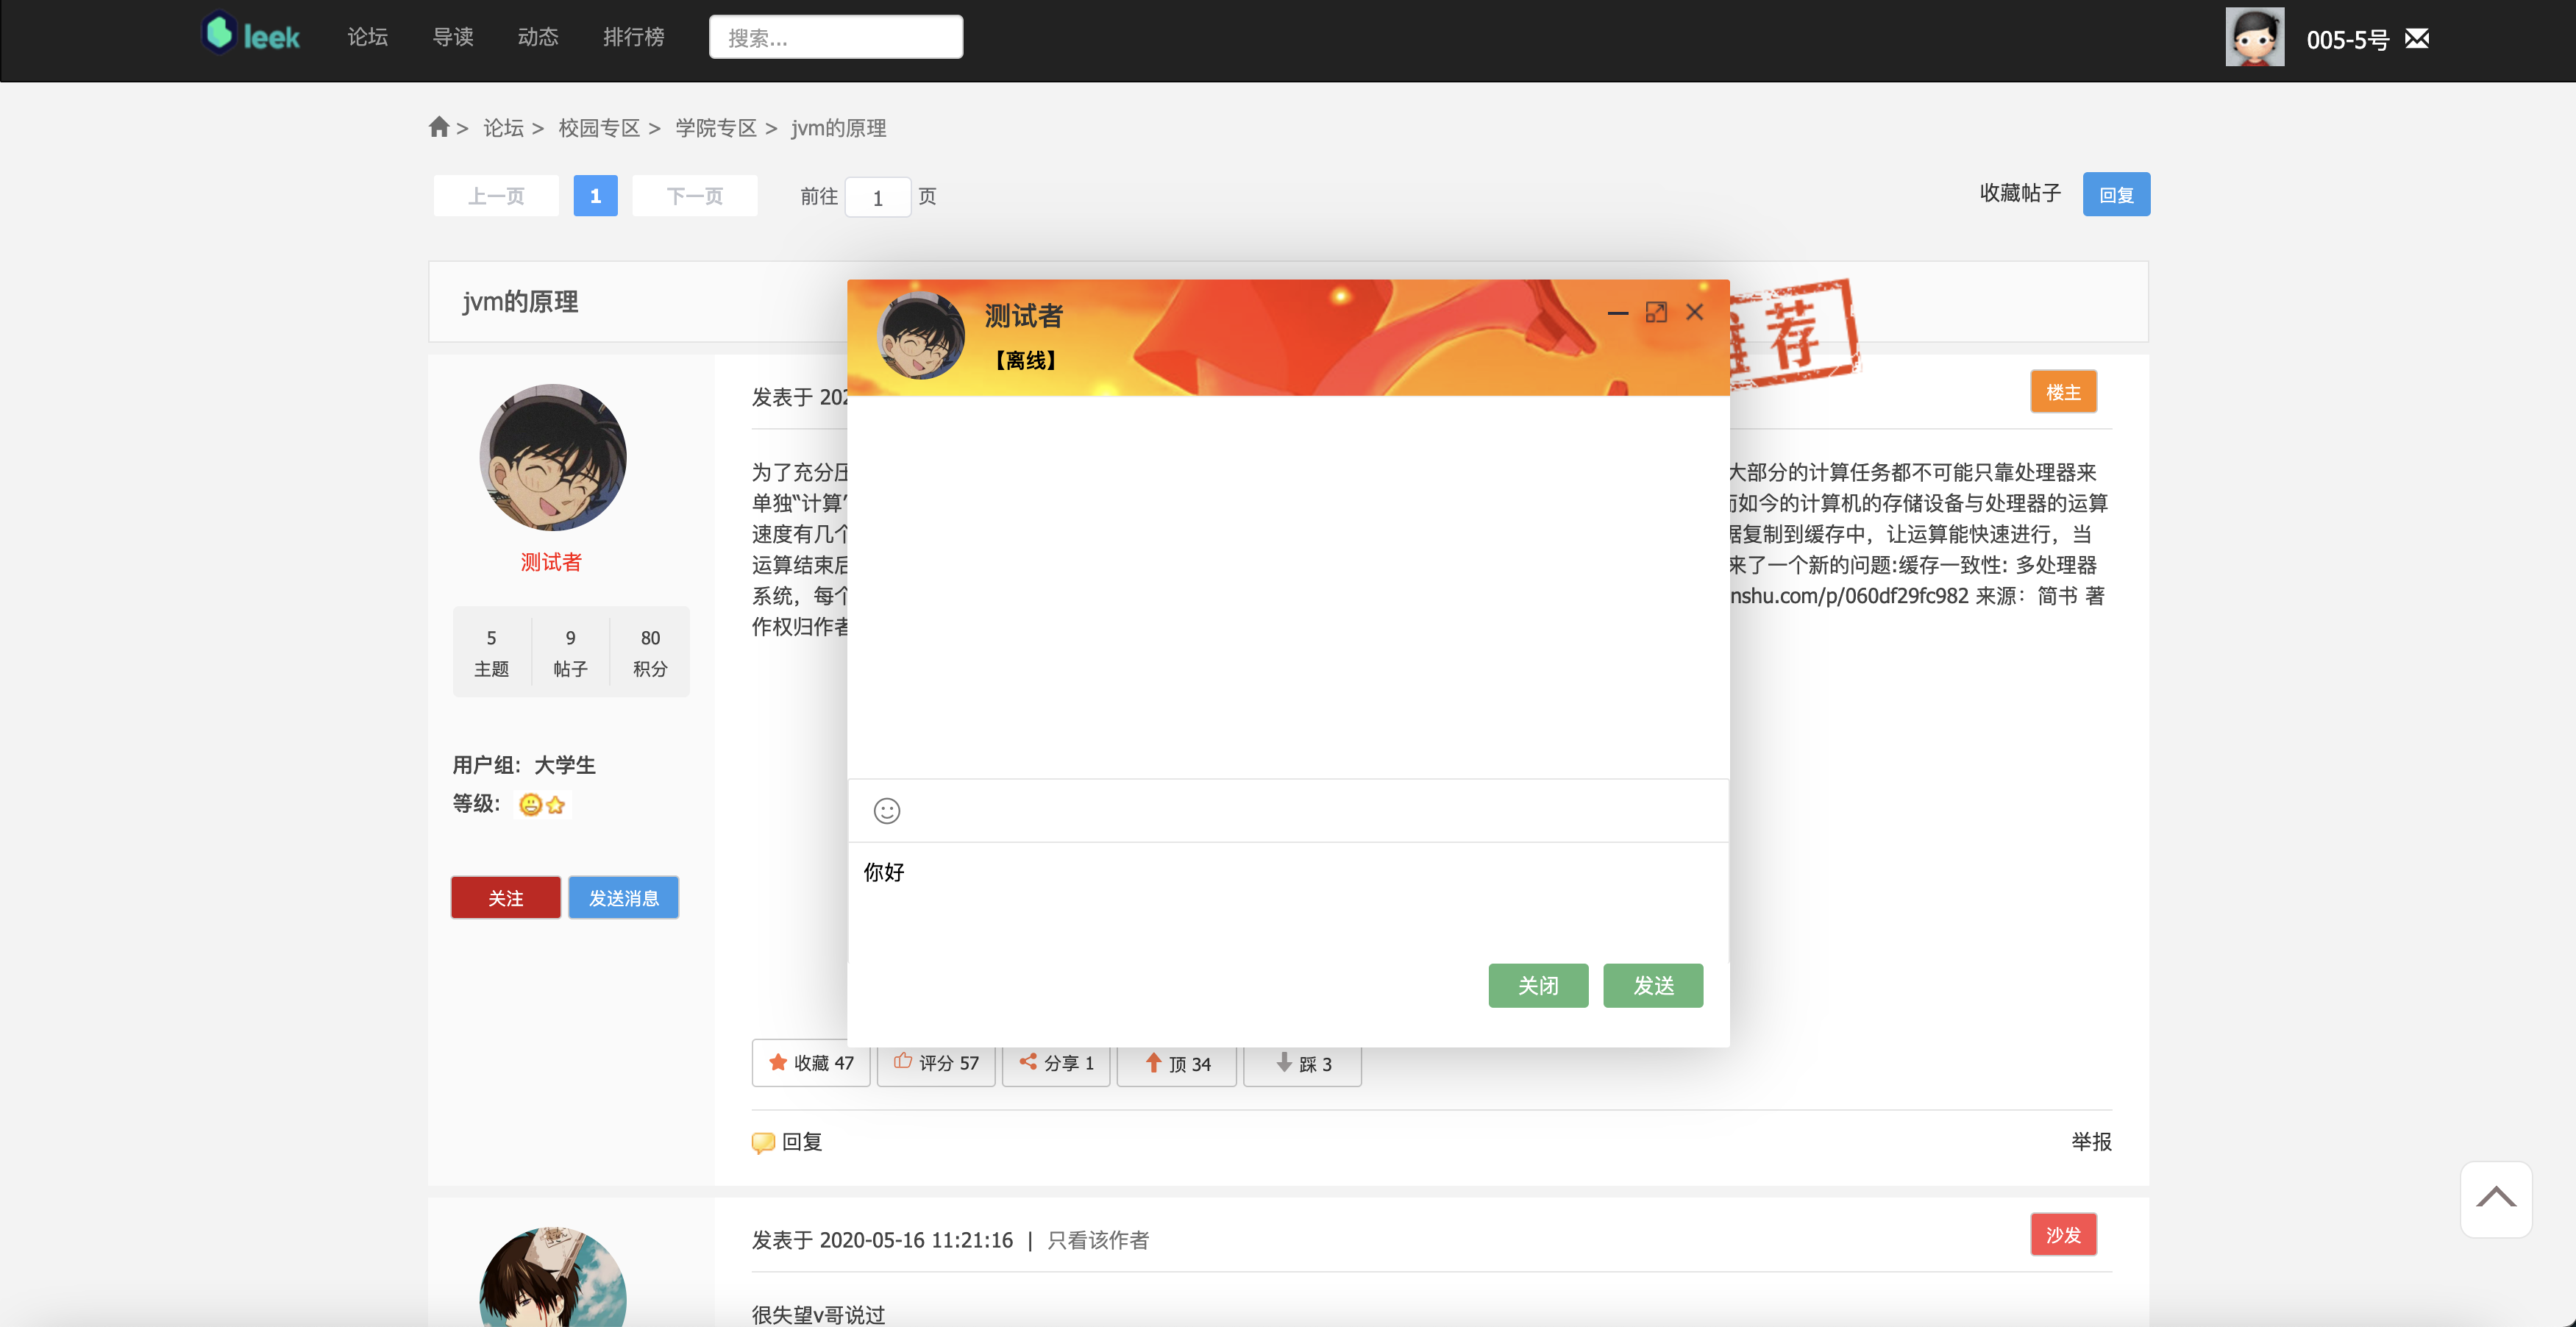Click the jvm的原理 post title

click(x=520, y=302)
